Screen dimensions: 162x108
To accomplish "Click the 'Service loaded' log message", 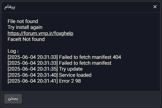I will coord(75,75).
